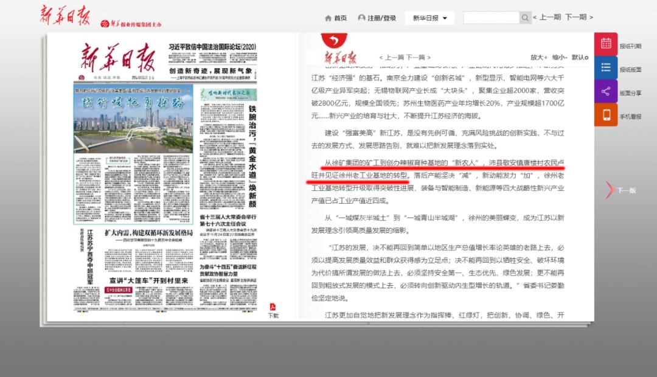Open the 习近平致信中国法治国际论坛(2020) headline
657x377 pixels.
212,46
